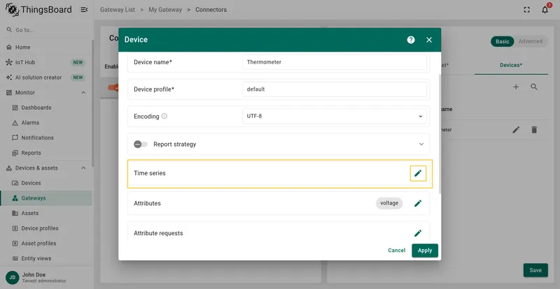Image resolution: width=560 pixels, height=289 pixels.
Task: Add new device with plus icon
Action: click(x=516, y=87)
